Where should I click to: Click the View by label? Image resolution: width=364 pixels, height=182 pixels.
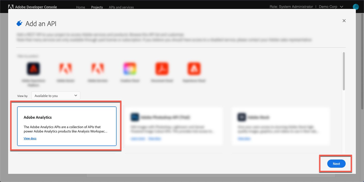[22, 96]
